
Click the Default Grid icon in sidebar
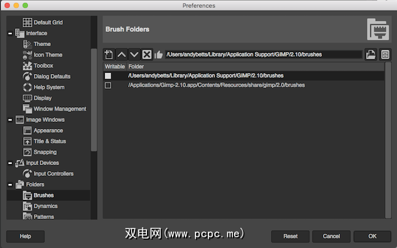[27, 22]
